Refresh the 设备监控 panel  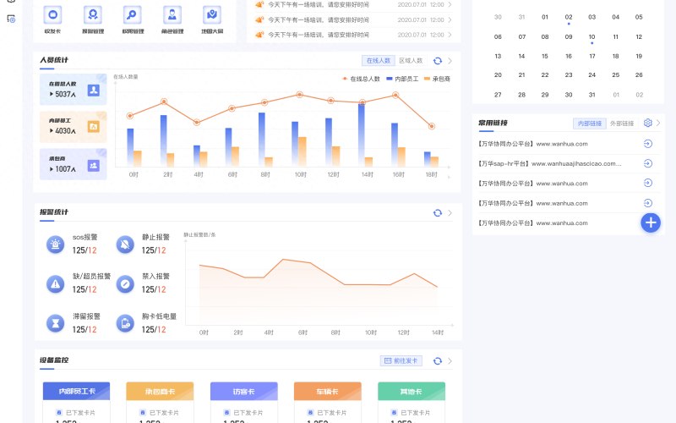(x=438, y=361)
